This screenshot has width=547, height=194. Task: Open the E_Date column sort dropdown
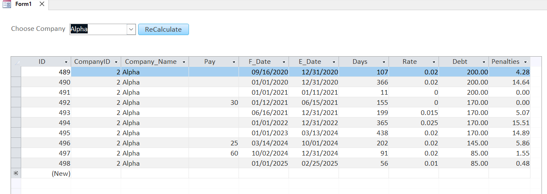(334, 62)
